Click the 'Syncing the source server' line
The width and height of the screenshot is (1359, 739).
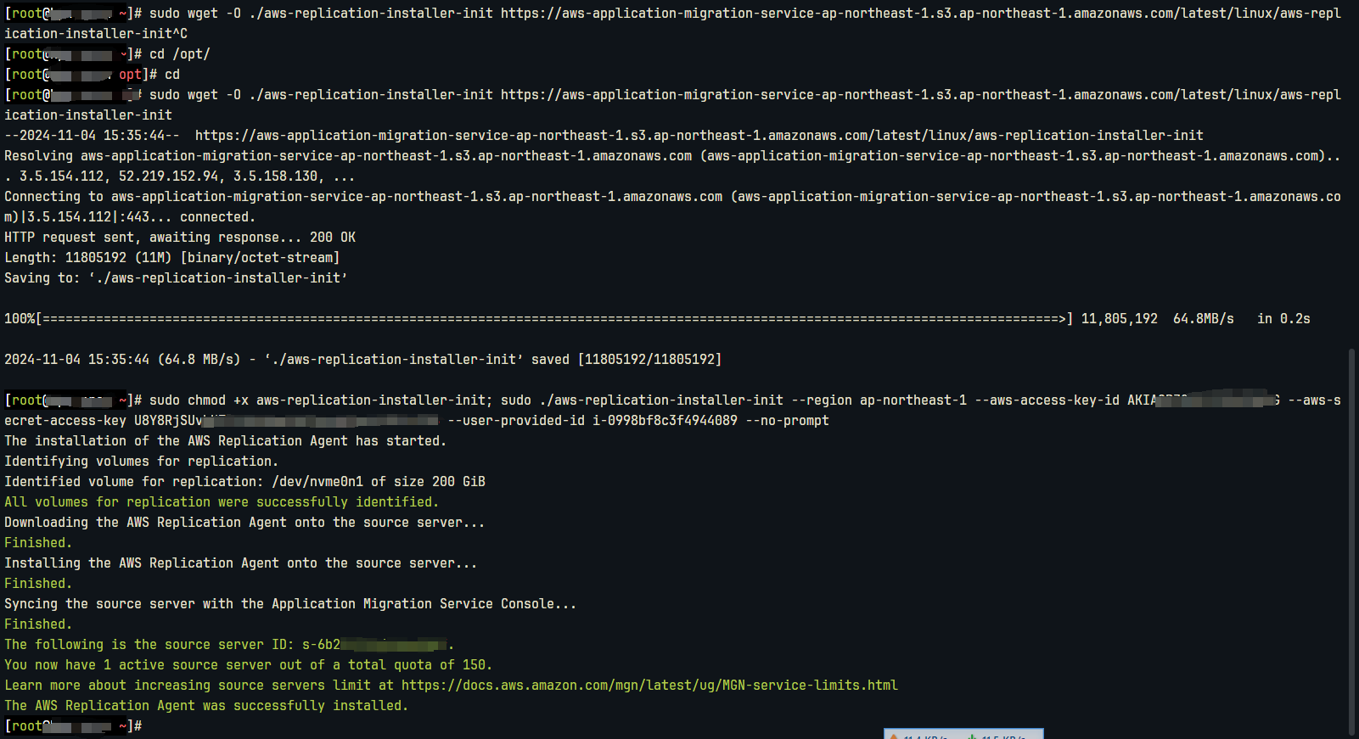289,604
